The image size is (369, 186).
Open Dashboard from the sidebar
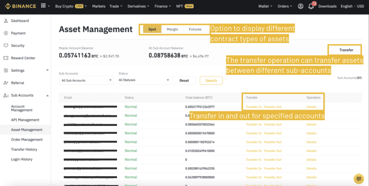(20, 20)
